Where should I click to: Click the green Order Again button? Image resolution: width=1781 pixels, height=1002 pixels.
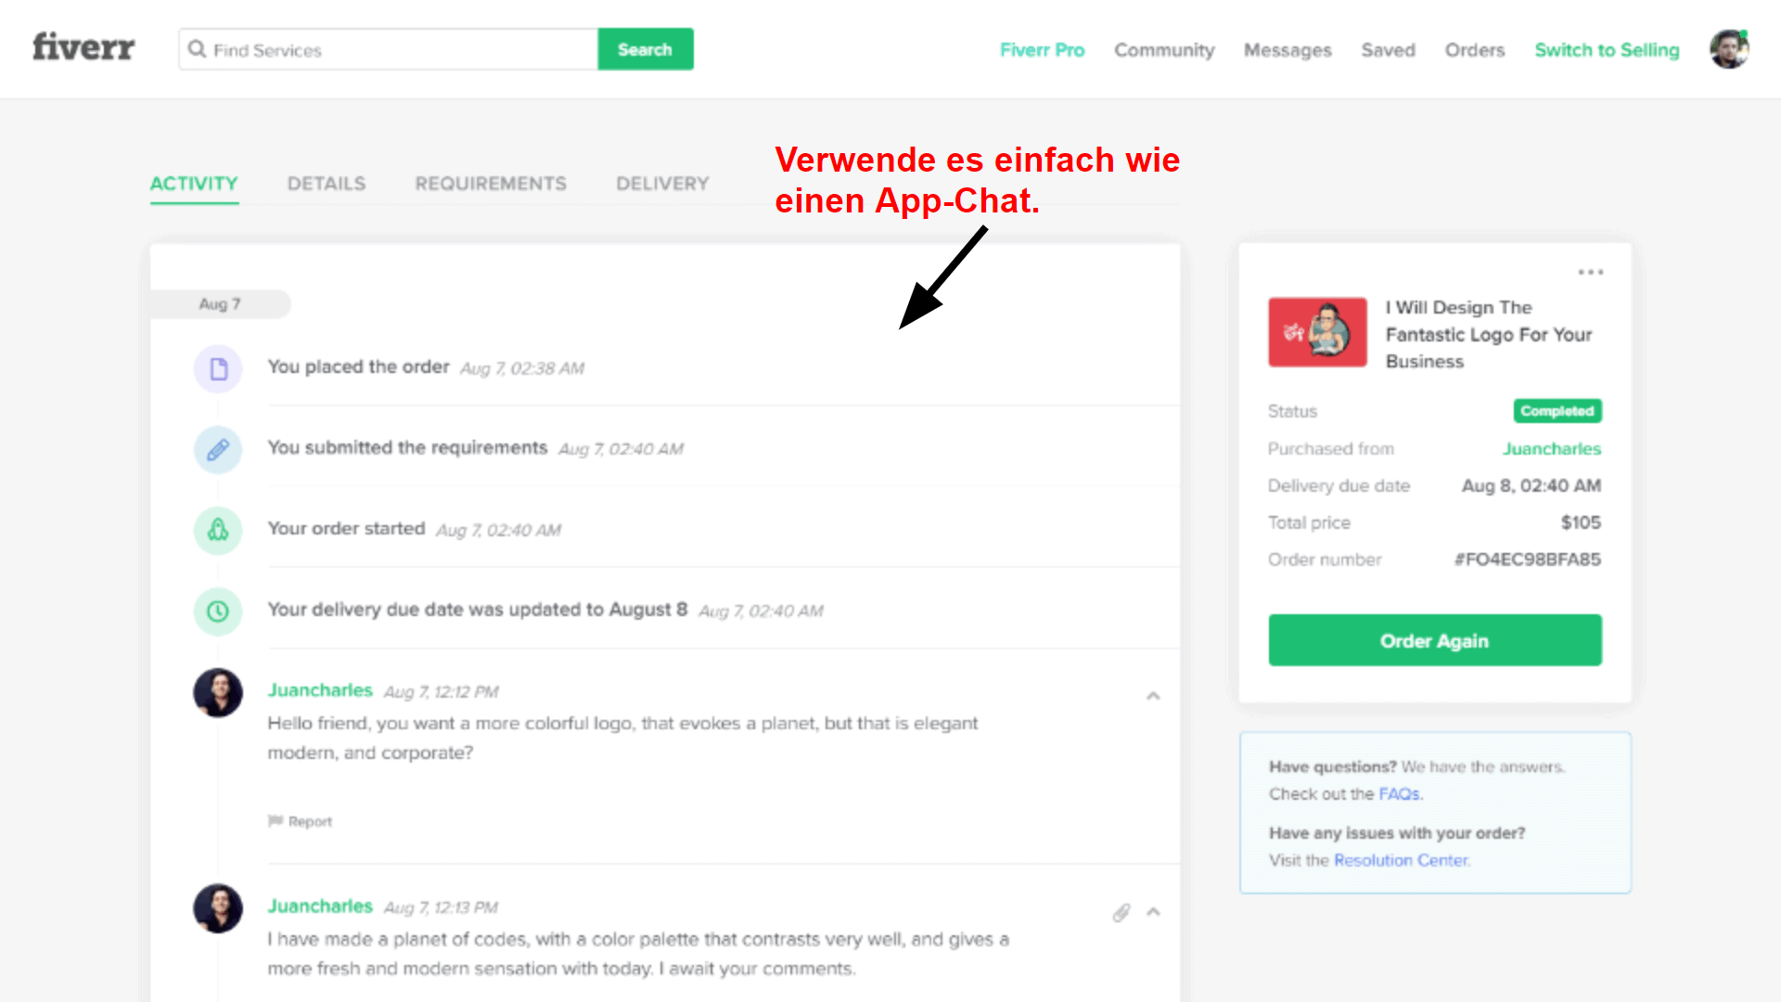click(x=1435, y=640)
